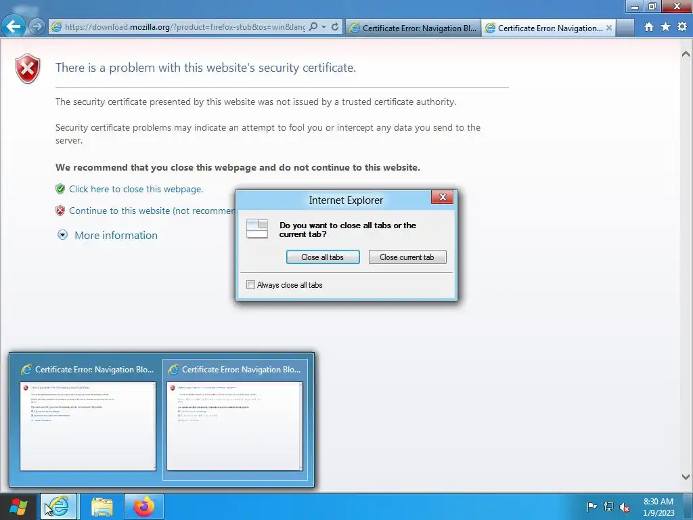This screenshot has height=520, width=693.
Task: Click the Internet Explorer taskbar icon
Action: tap(59, 506)
